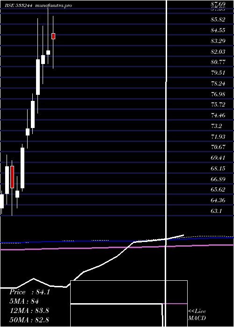Click the 83.29 price axis label
234x327 pixels.
pyautogui.click(x=218, y=41)
